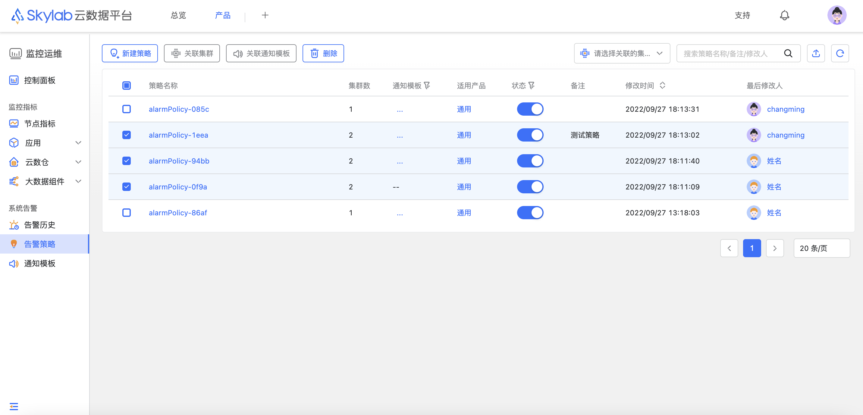This screenshot has height=415, width=863.
Task: Click the 通知模板 column filter icon
Action: coord(427,86)
